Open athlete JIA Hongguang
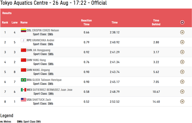The width and height of the screenshot is (192, 123). (41, 50)
